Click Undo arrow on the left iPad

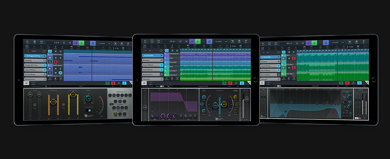71,47
